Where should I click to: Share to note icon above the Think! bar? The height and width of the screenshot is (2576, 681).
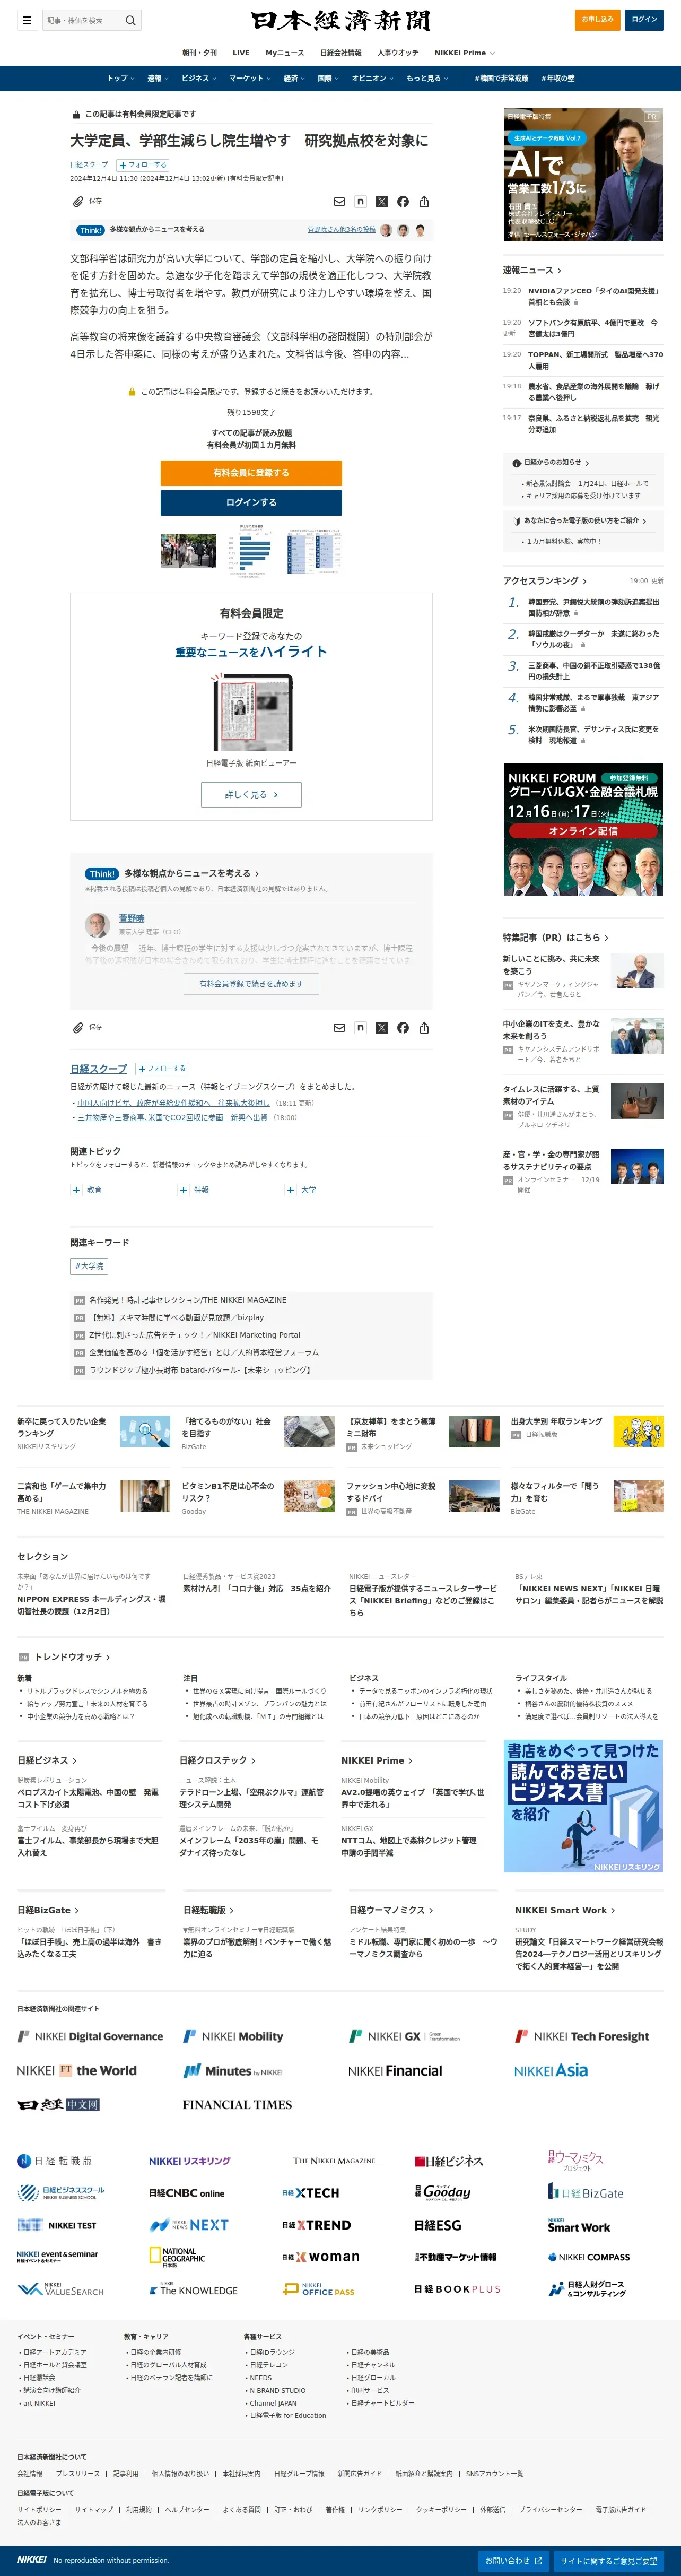[360, 202]
